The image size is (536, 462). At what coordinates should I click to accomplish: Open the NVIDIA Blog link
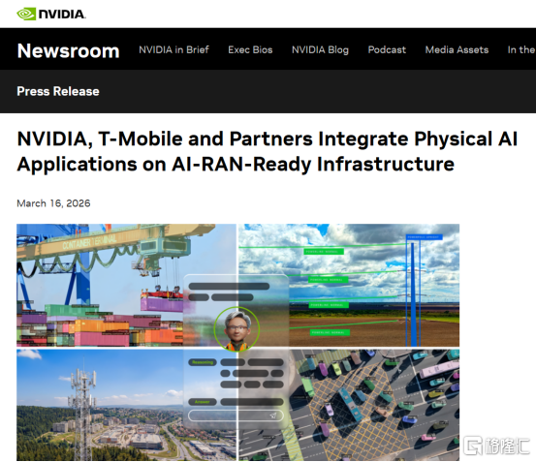click(x=320, y=49)
